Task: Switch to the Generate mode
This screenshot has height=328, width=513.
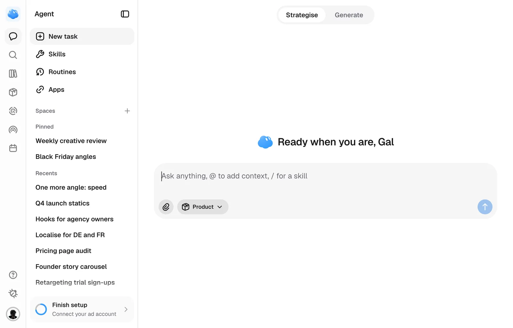Action: coord(349,15)
